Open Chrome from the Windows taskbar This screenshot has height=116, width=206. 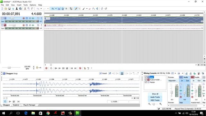pos(48,113)
